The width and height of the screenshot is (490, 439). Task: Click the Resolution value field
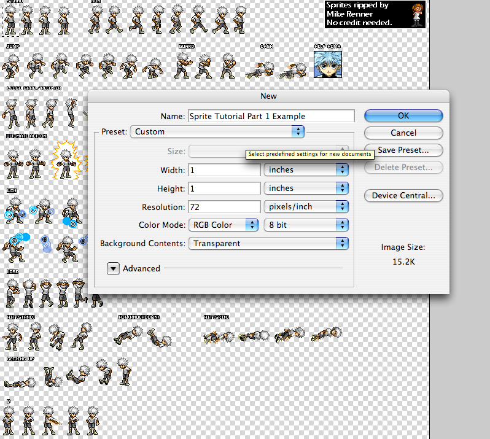(x=224, y=207)
